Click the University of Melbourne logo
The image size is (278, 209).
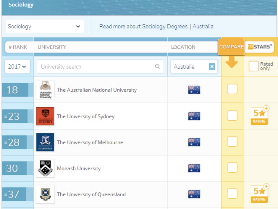click(x=45, y=142)
